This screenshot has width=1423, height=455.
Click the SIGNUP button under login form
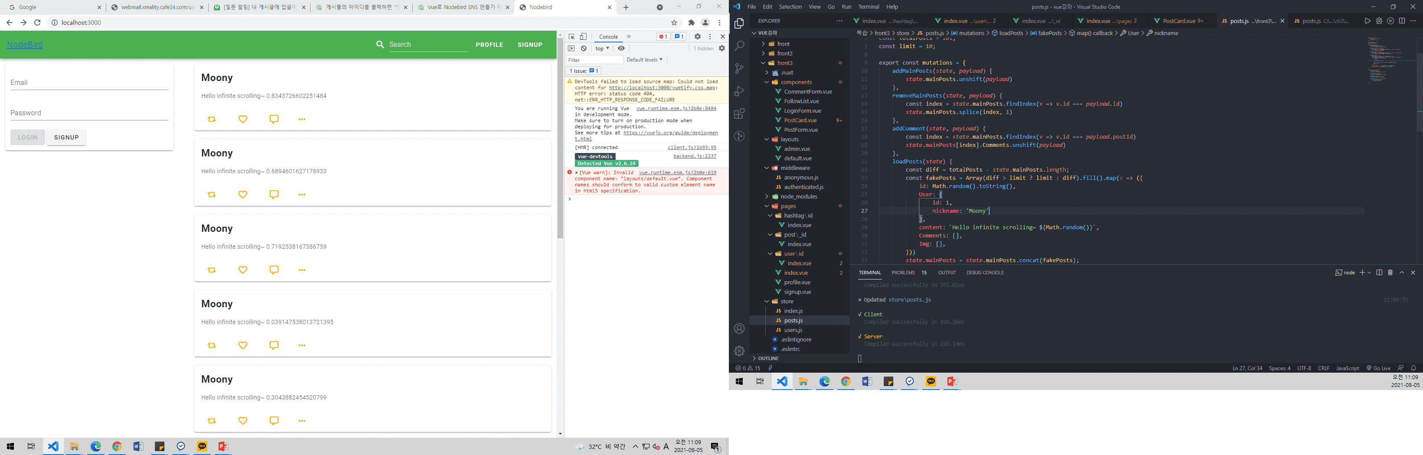point(66,137)
